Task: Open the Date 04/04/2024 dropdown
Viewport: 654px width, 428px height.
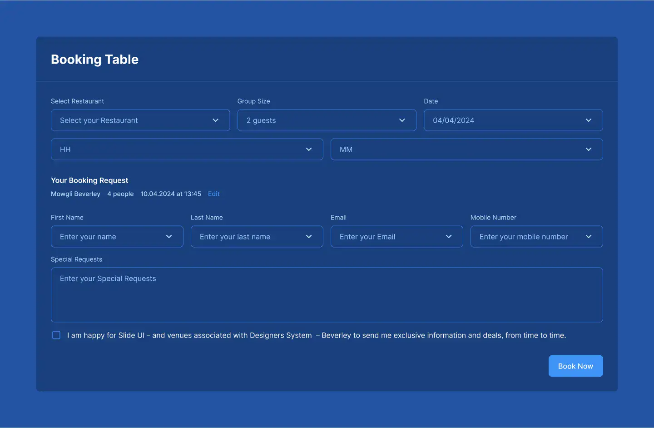Action: (x=513, y=120)
